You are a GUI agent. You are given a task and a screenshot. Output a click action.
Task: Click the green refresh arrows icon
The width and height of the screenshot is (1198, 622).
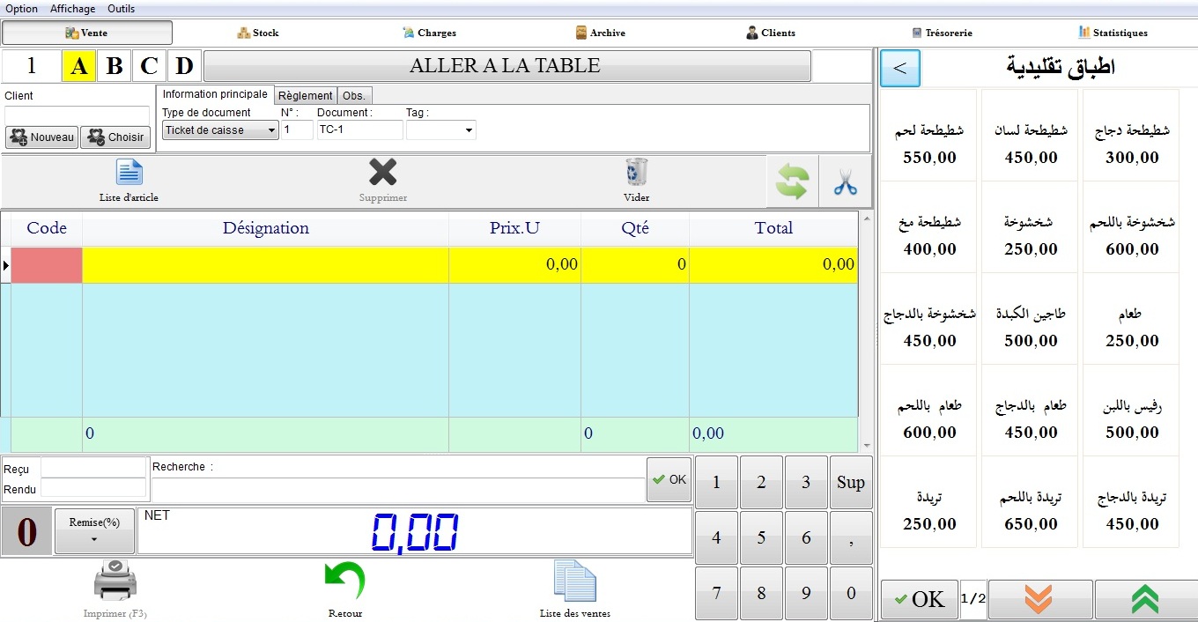[792, 182]
